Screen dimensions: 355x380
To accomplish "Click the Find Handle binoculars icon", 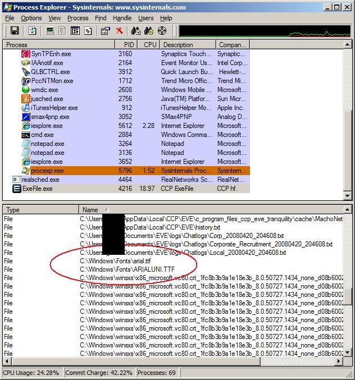I will pos(136,31).
